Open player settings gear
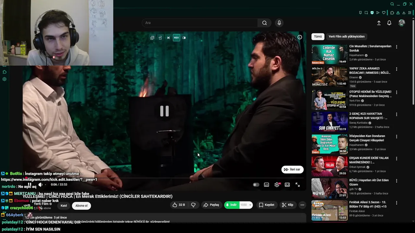This screenshot has height=233, width=415. tap(277, 185)
